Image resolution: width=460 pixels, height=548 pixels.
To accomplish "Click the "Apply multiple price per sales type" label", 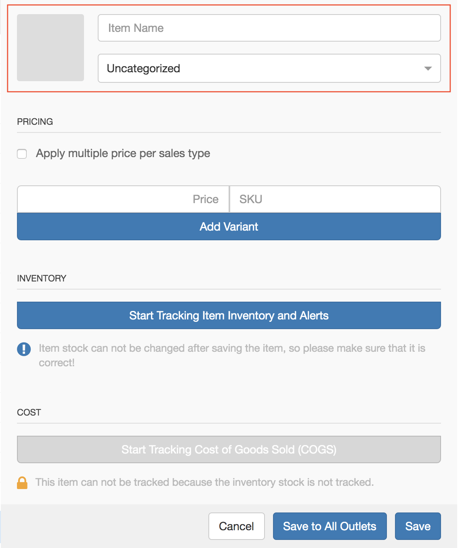I will 123,153.
